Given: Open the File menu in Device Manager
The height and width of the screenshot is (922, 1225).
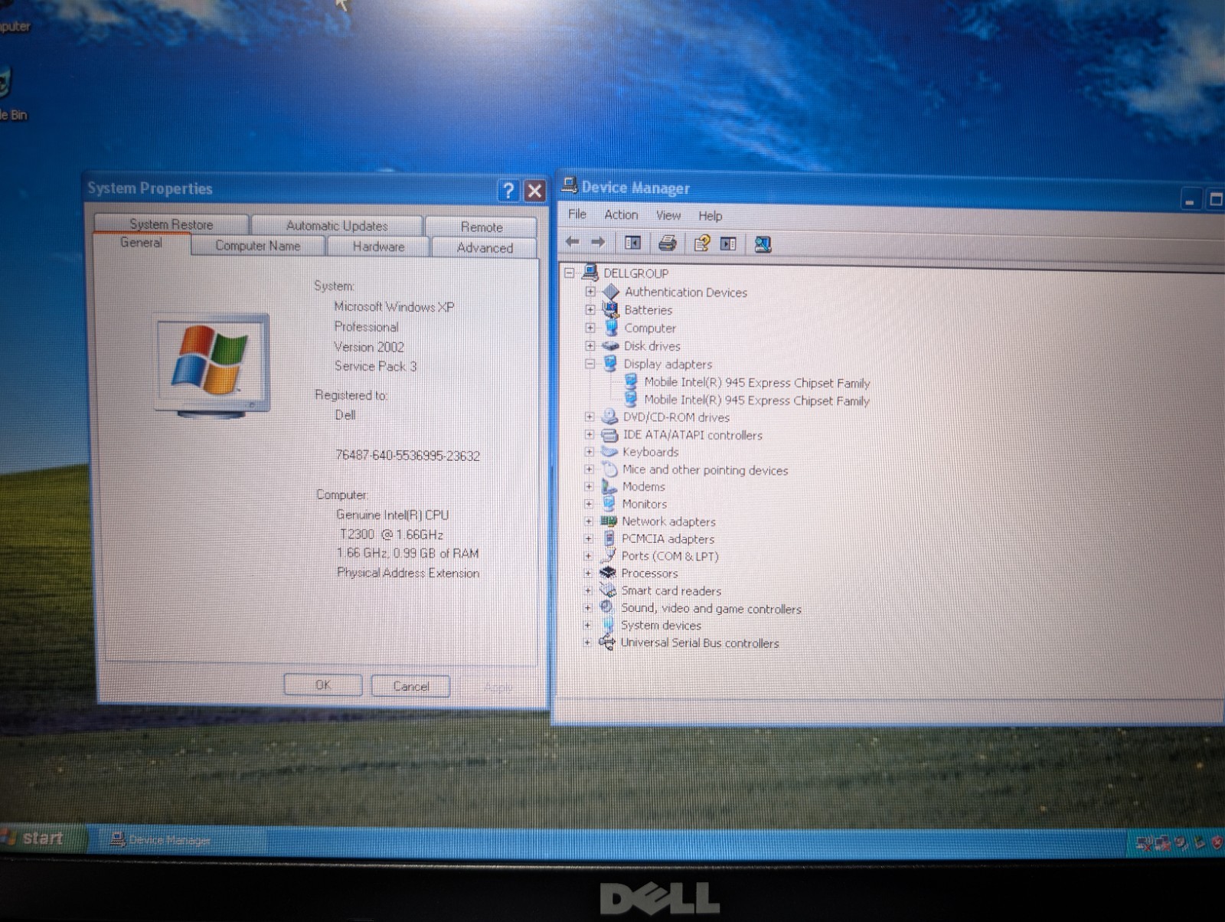Looking at the screenshot, I should point(577,214).
